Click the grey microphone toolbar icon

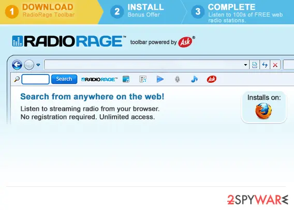tap(178, 79)
